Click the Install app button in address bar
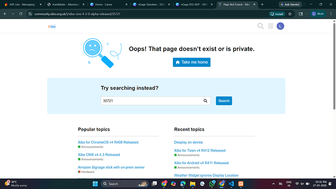This screenshot has width=336, height=189. click(x=277, y=14)
